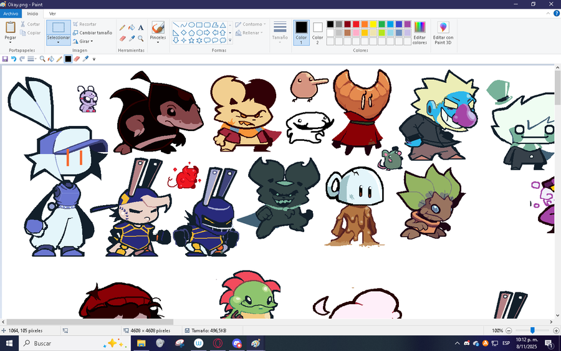Expand the shapes gallery more arrow
561x351 pixels.
pyautogui.click(x=230, y=41)
